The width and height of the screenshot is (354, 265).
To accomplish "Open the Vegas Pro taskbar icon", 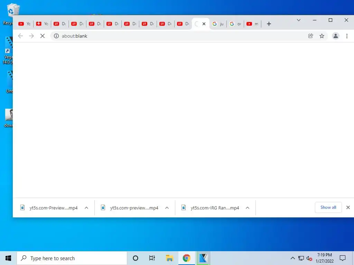I will (x=203, y=258).
